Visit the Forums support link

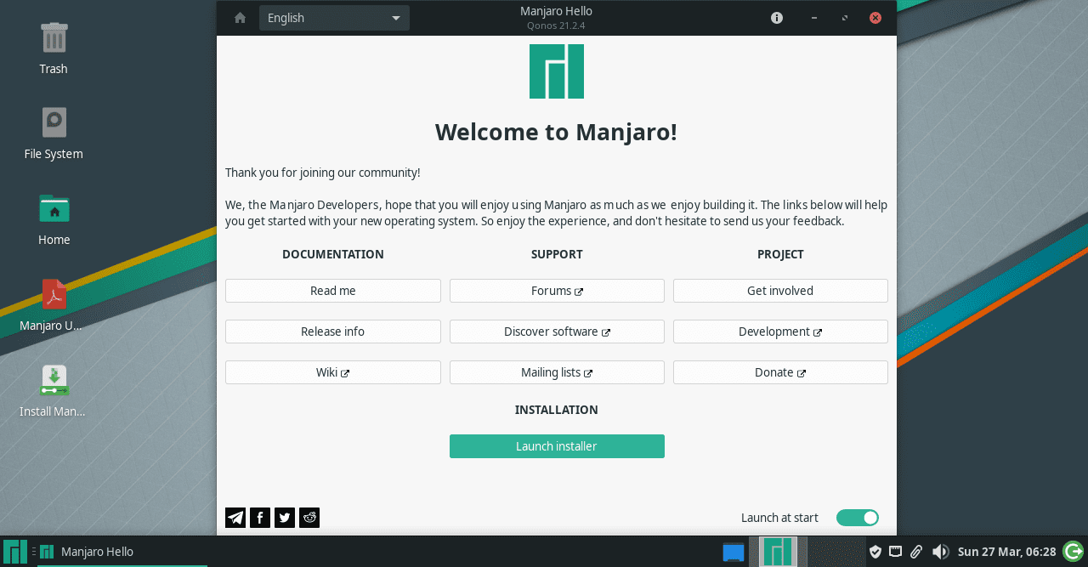557,291
